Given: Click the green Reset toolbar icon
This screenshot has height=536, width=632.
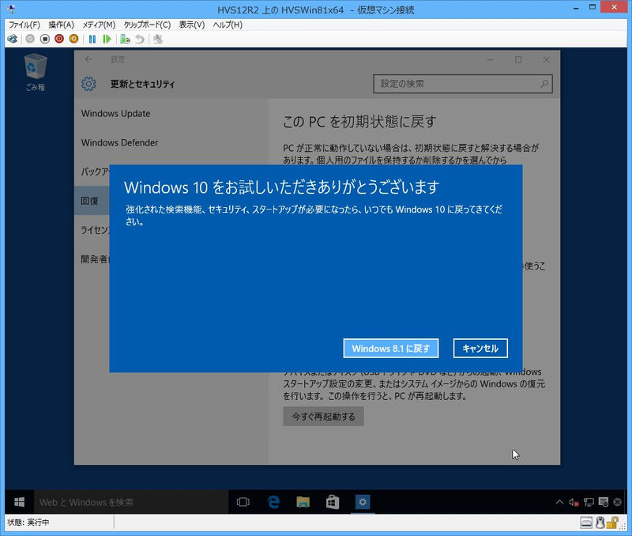Looking at the screenshot, I should 107,39.
